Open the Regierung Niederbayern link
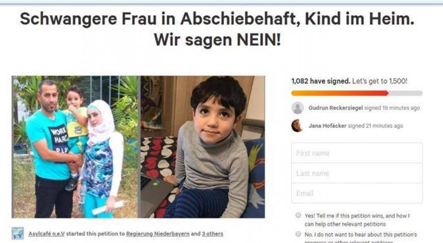This screenshot has height=243, width=443. click(158, 234)
